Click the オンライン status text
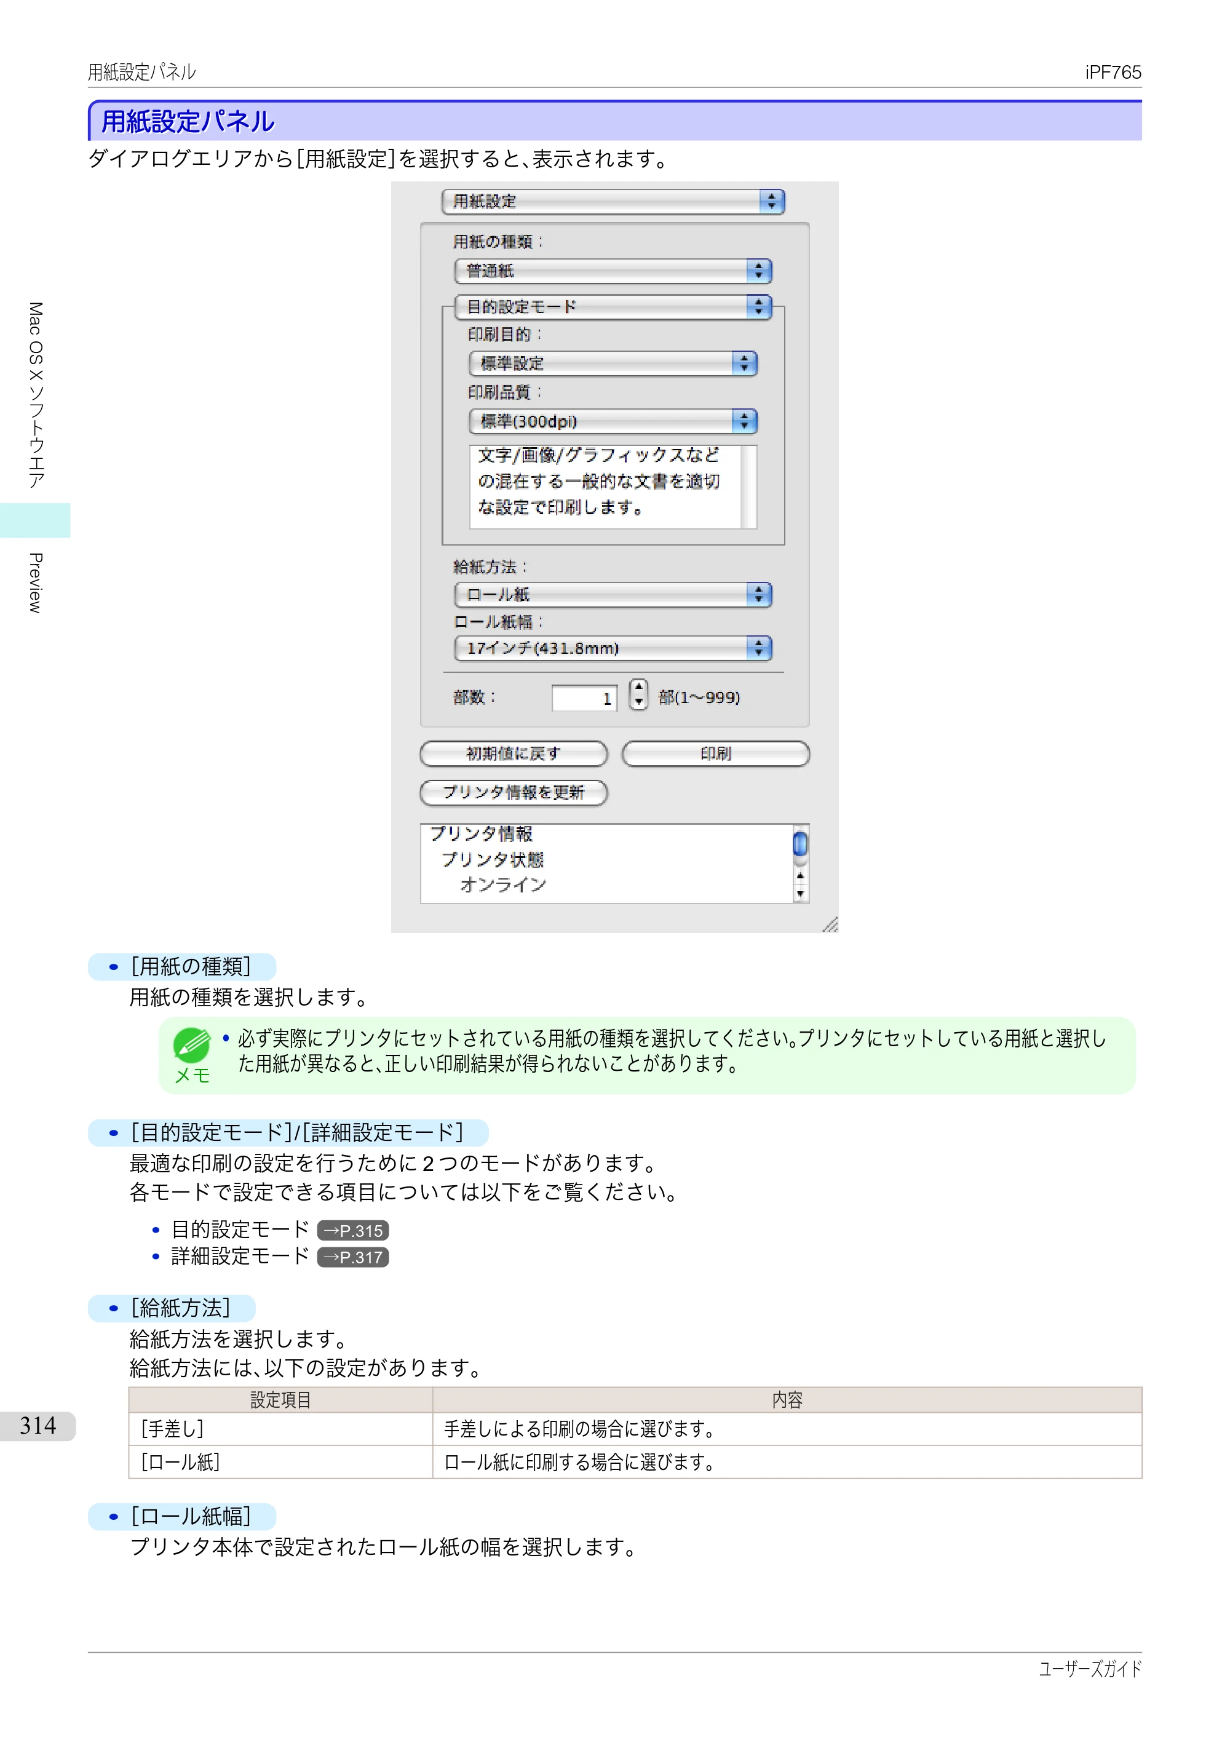The image size is (1230, 1740). [503, 884]
